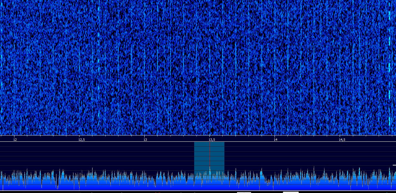Click the 12 label on frequency scale
Image resolution: width=396 pixels, height=193 pixels.
15,140
